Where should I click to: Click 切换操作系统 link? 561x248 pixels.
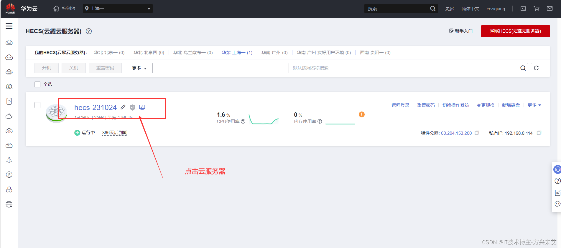pos(455,105)
